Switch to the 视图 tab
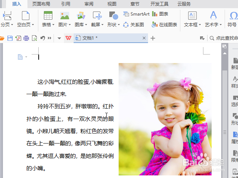Image resolution: width=238 pixels, height=178 pixels. pos(112,4)
